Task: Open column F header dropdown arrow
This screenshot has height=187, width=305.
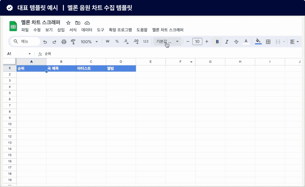Action: click(x=191, y=62)
